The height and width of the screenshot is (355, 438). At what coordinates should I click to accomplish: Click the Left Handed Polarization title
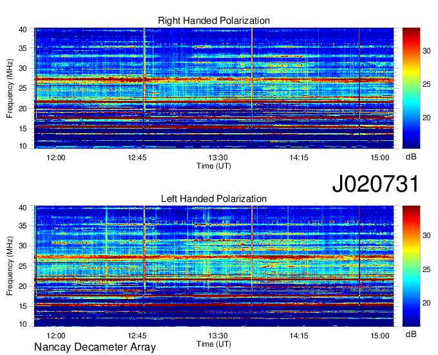coord(214,199)
